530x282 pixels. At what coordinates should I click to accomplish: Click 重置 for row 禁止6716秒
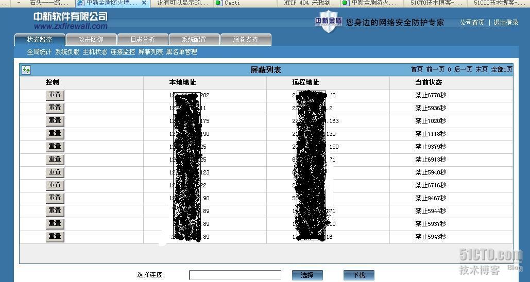[x=55, y=185]
